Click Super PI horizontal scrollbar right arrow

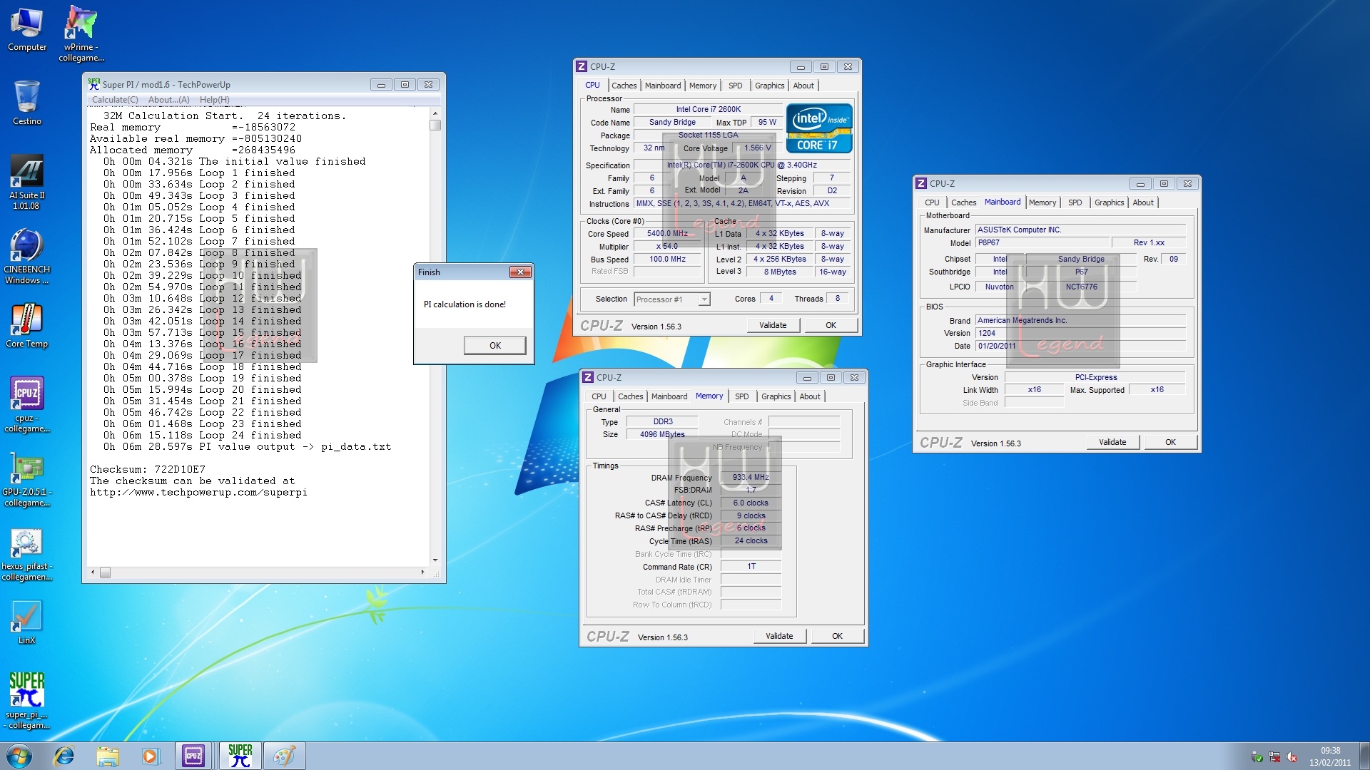tap(422, 573)
